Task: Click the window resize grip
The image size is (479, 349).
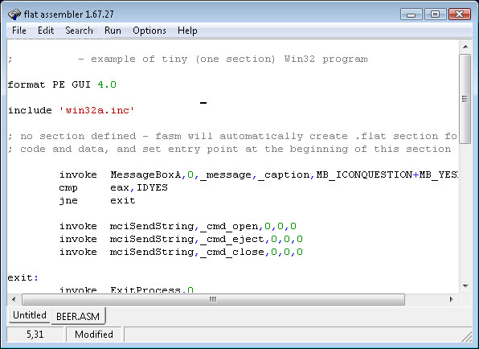Action: click(466, 336)
